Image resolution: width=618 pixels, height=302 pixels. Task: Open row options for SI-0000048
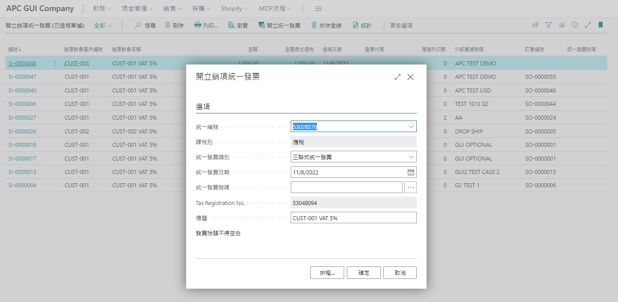click(55, 63)
